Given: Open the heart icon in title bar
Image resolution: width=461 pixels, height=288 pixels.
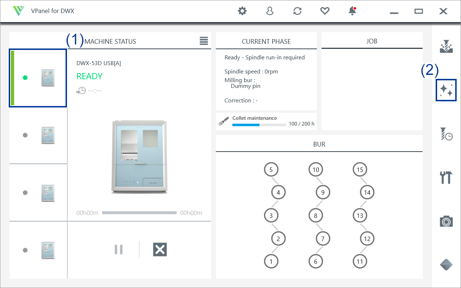Looking at the screenshot, I should [x=325, y=11].
